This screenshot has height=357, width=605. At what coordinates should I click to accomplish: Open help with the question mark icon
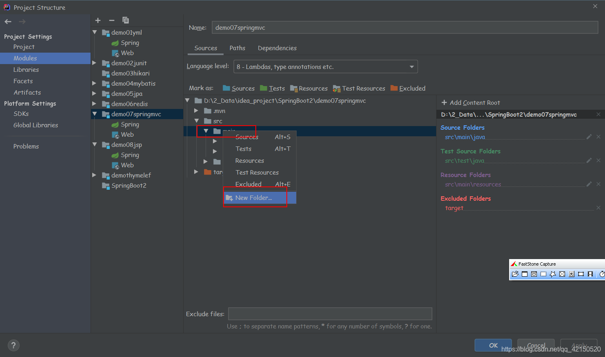13,345
